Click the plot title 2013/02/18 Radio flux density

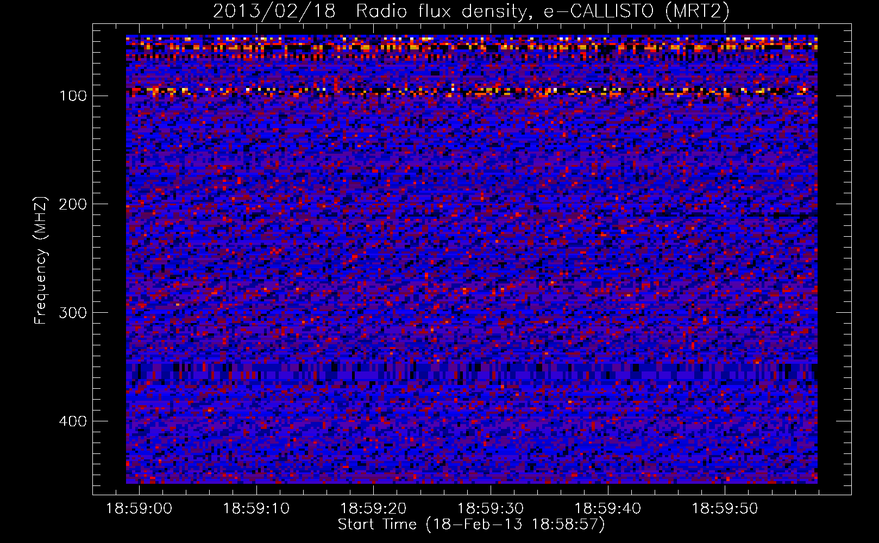[471, 11]
